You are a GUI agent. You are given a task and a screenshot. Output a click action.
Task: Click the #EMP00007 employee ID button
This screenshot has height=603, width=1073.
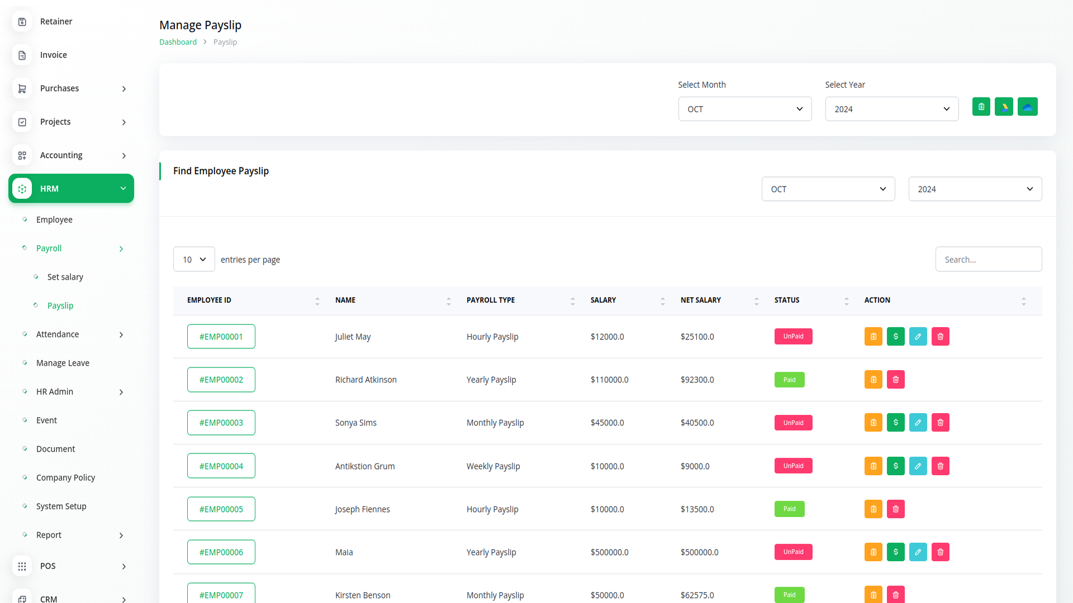pyautogui.click(x=221, y=594)
